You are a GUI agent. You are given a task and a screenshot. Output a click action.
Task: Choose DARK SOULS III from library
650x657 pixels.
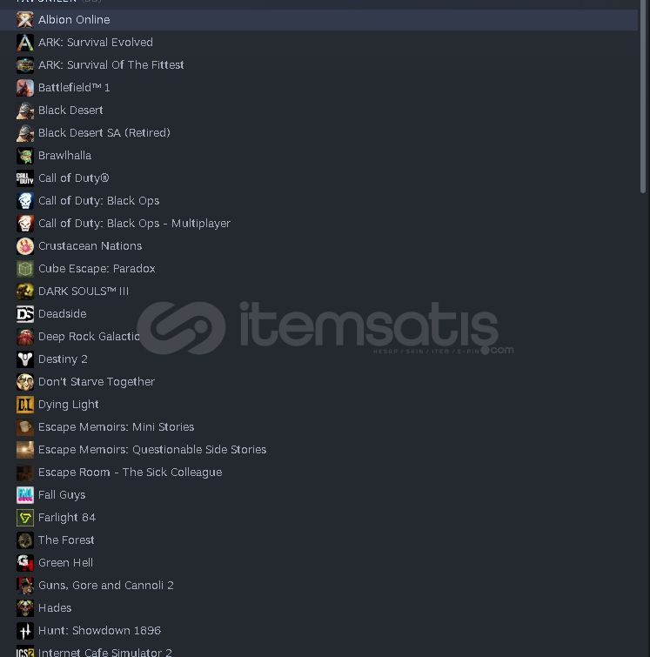pos(319,292)
